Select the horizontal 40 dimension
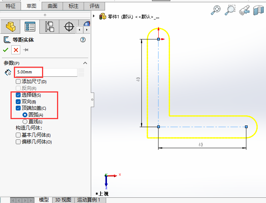The height and width of the screenshot is (203, 266). pyautogui.click(x=201, y=145)
